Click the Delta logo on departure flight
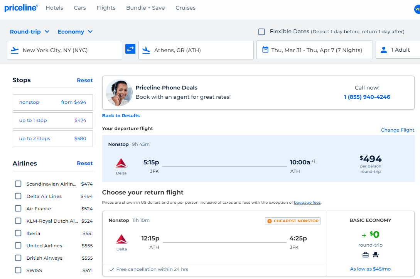 [x=121, y=162]
